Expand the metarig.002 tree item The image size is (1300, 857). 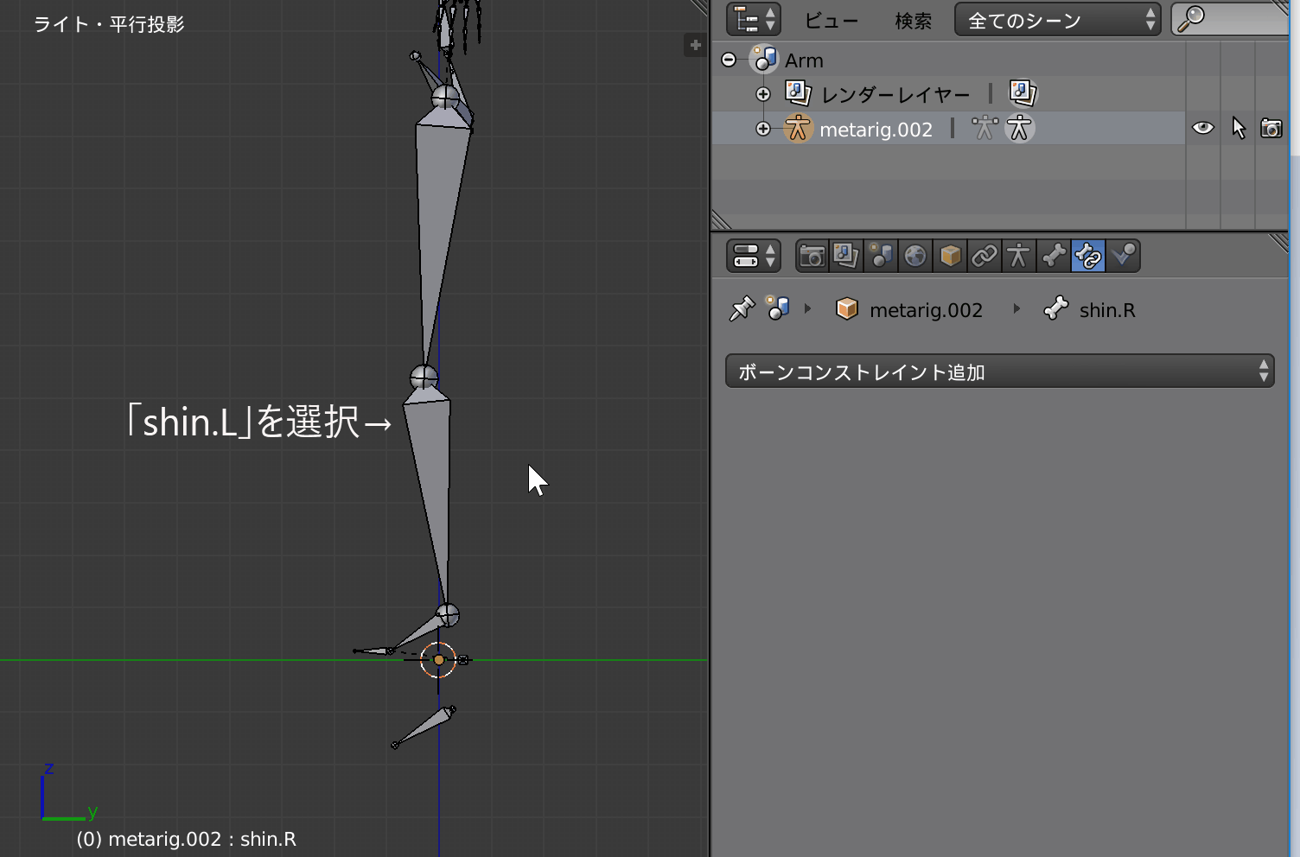click(762, 129)
